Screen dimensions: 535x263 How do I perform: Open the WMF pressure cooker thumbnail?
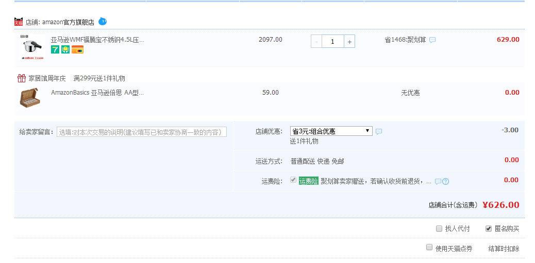[x=32, y=47]
